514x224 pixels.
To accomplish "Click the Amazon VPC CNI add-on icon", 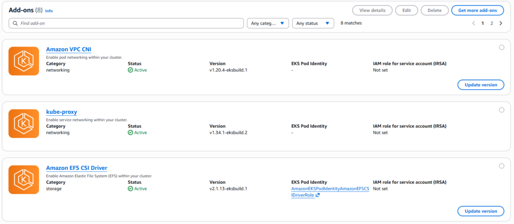I will pyautogui.click(x=24, y=61).
